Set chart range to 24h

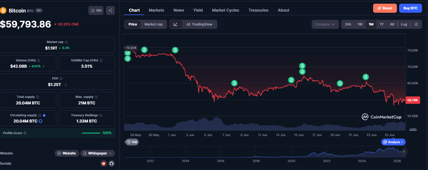348,24
